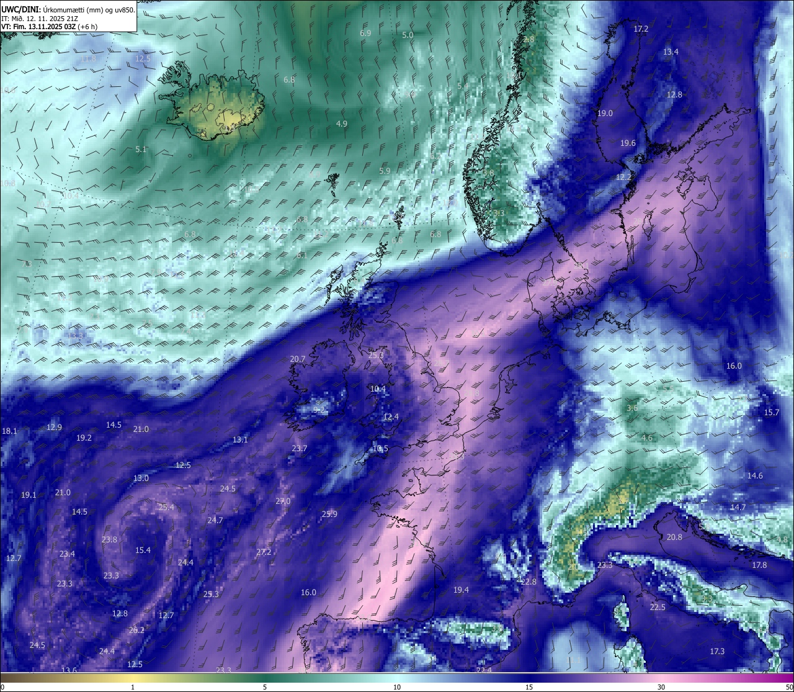Click the map value '19.4'

tap(461, 590)
